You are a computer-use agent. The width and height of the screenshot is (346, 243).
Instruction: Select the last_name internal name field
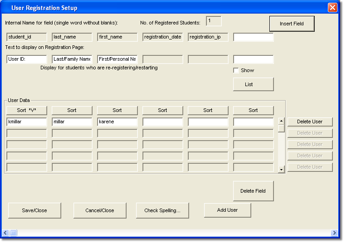72,37
